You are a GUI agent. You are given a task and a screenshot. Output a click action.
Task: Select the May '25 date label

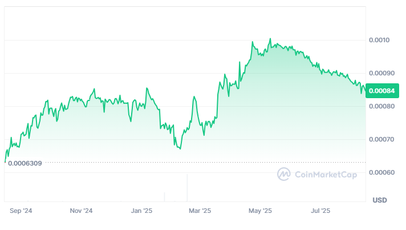point(260,211)
